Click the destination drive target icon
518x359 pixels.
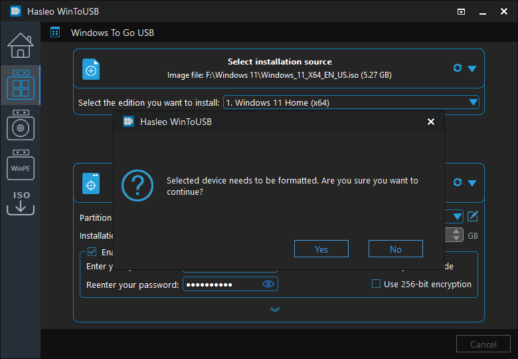91,183
